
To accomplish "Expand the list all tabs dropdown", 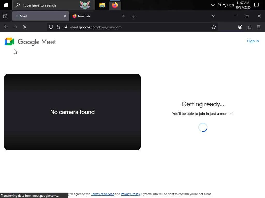I will pyautogui.click(x=214, y=16).
